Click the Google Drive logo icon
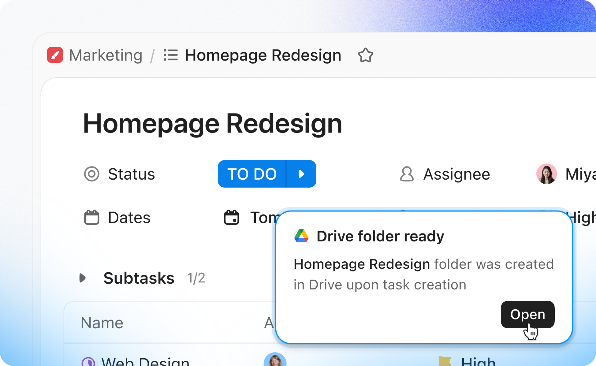 click(301, 236)
